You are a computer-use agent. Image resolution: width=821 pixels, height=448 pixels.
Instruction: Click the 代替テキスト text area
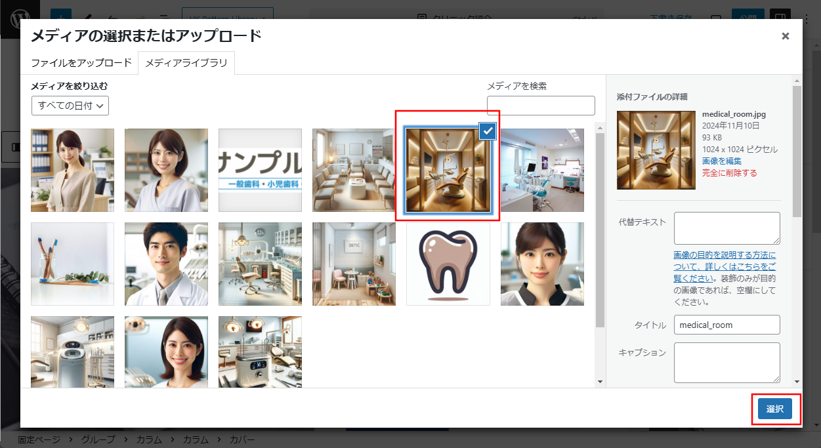726,228
